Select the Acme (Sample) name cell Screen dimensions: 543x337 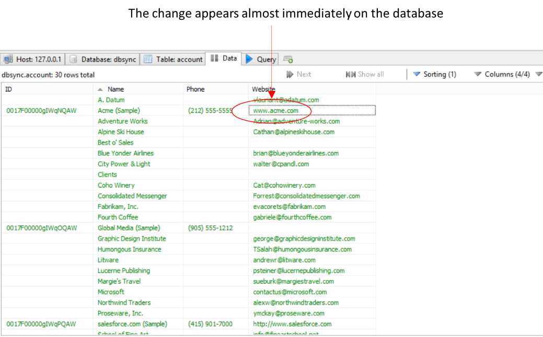click(119, 110)
